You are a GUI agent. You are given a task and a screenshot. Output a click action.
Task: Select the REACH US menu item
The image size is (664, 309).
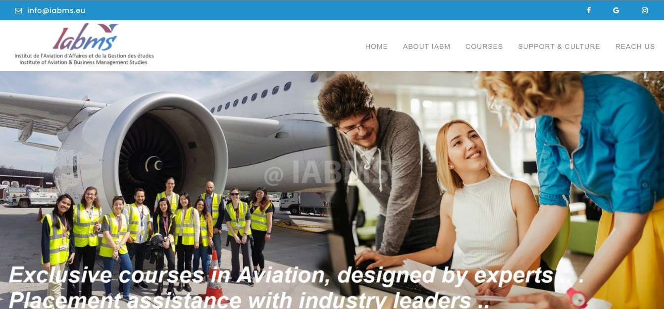tap(635, 46)
